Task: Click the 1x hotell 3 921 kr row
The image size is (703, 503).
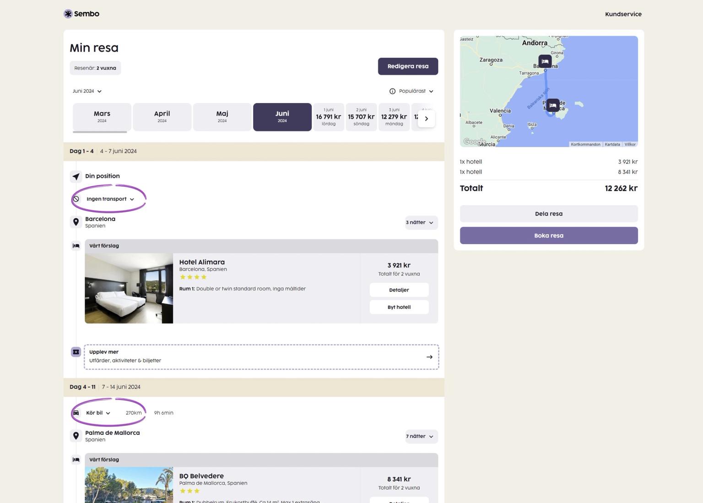Action: click(x=549, y=162)
